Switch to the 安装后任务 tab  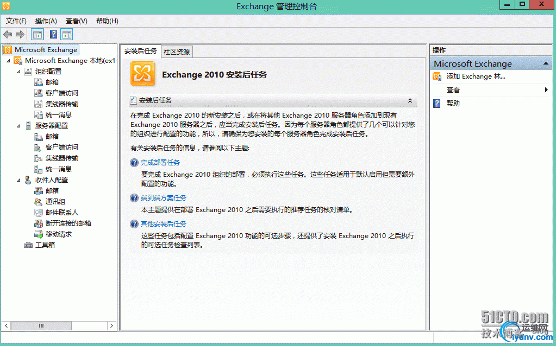click(140, 51)
